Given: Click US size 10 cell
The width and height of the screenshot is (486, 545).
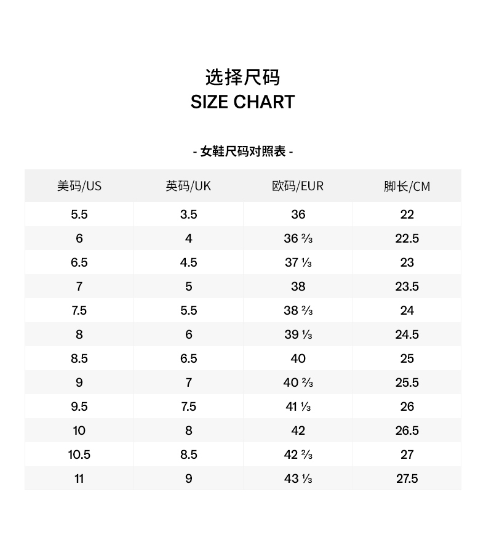Looking at the screenshot, I should click(79, 430).
